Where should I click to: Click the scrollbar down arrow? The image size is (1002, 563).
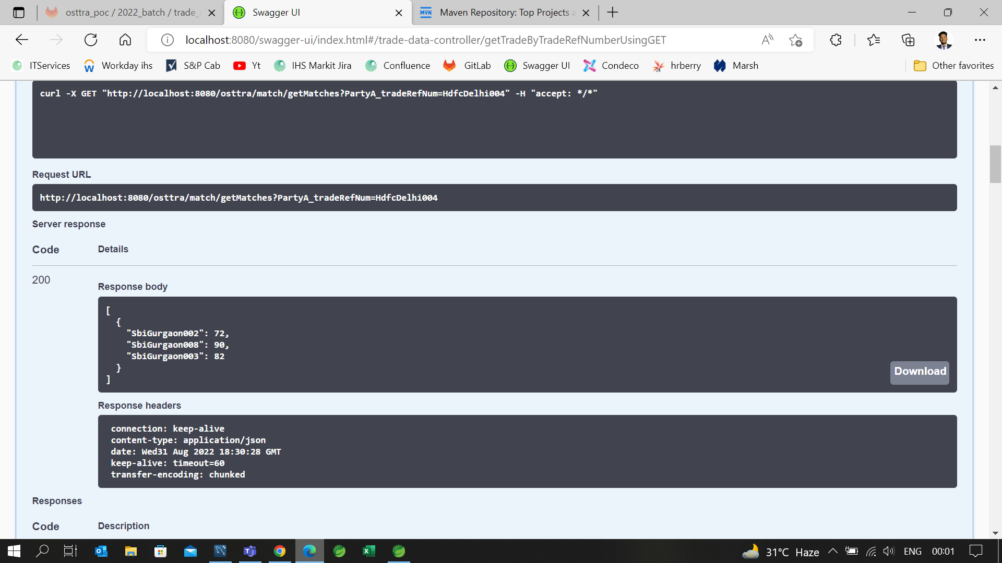[x=995, y=533]
